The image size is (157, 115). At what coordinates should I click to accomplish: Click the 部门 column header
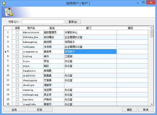pyautogui.click(x=89, y=28)
